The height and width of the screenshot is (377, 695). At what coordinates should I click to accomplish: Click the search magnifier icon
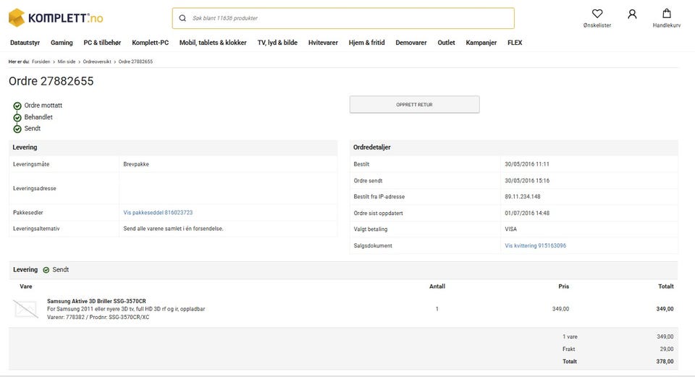182,18
